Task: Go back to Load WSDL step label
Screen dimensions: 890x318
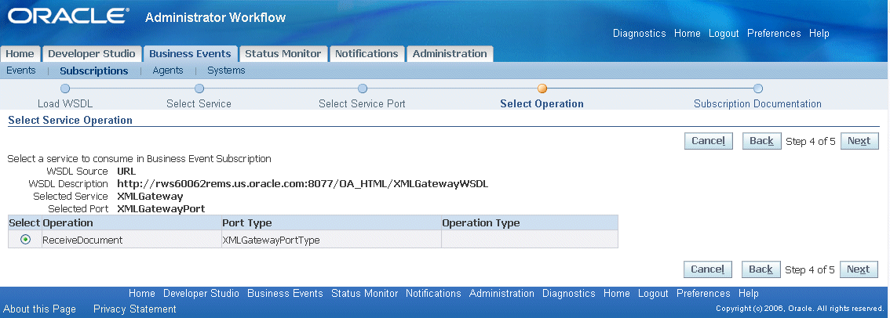Action: coord(65,103)
